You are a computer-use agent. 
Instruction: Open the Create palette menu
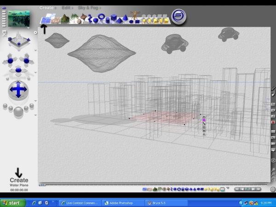pos(46,8)
